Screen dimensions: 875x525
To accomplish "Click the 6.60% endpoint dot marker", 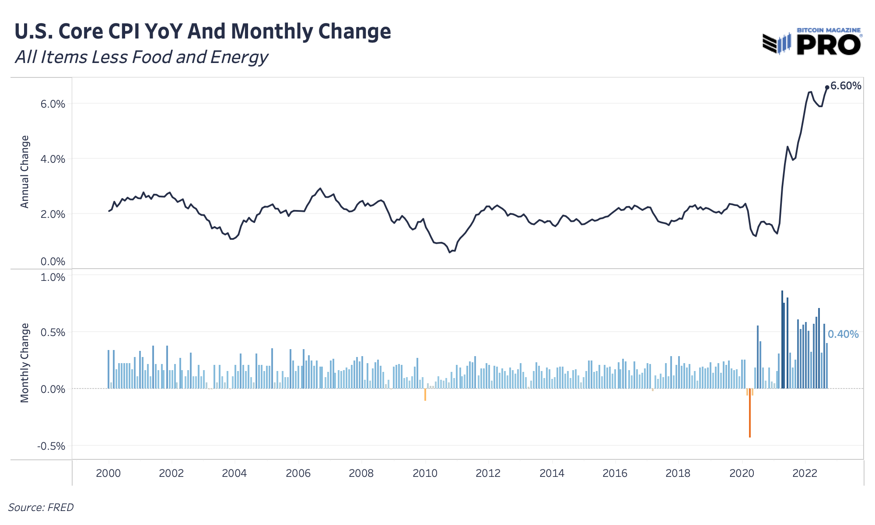I will pos(827,87).
